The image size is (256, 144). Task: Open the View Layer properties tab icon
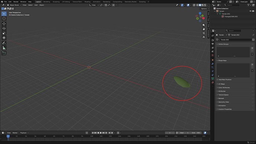pos(213,48)
